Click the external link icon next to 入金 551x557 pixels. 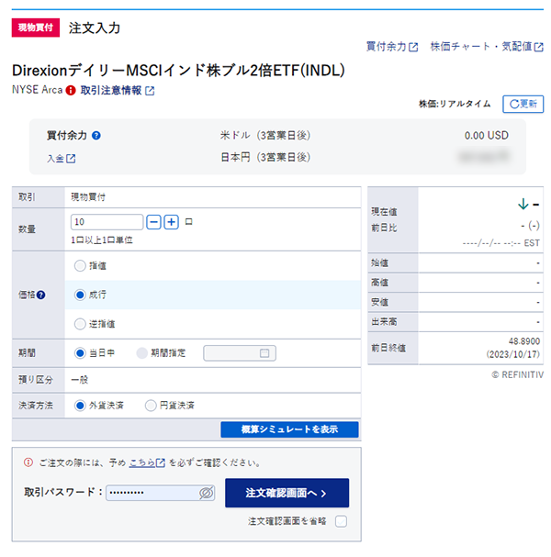pyautogui.click(x=71, y=158)
